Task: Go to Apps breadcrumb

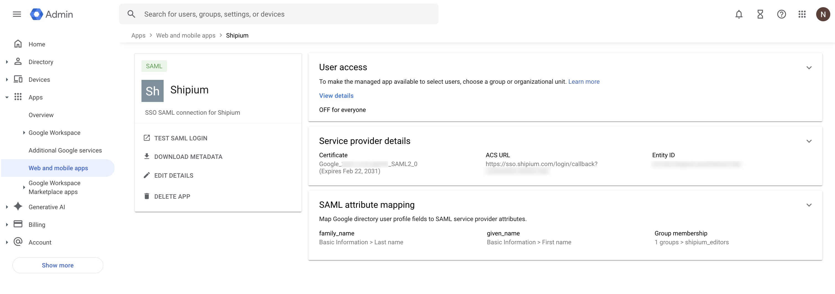Action: click(138, 36)
